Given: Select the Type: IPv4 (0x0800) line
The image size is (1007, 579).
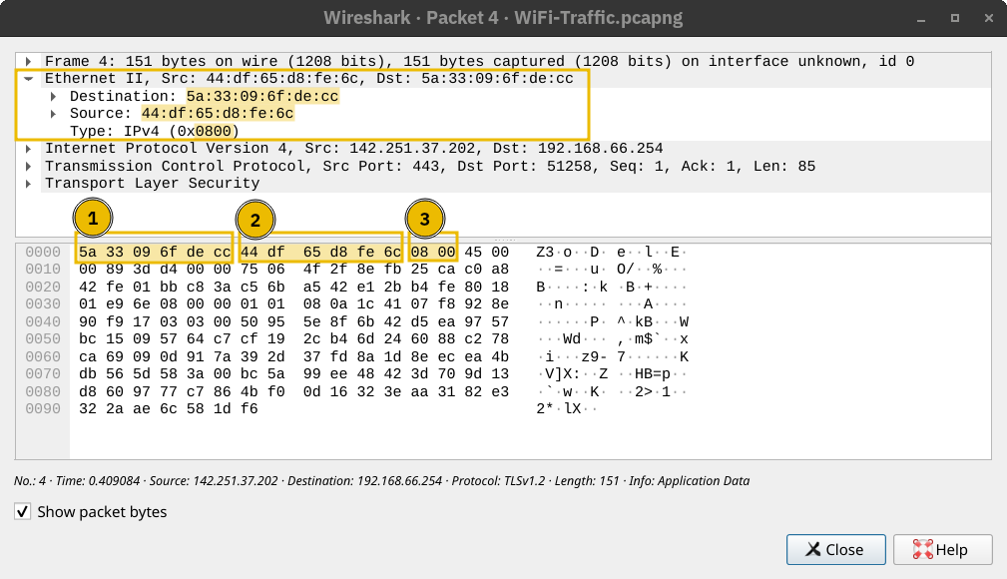Looking at the screenshot, I should point(154,132).
